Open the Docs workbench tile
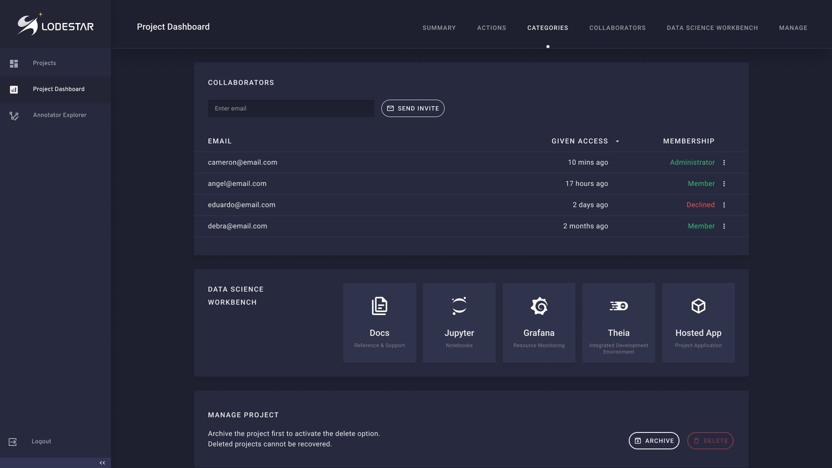832x468 pixels. tap(379, 322)
